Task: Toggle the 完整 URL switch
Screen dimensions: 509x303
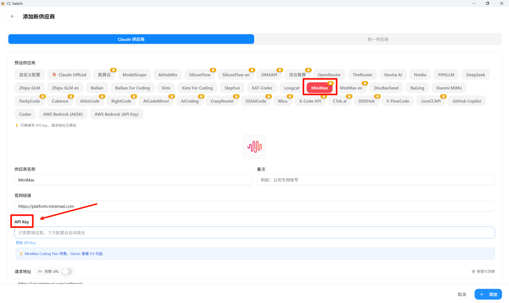Action: click(x=67, y=272)
